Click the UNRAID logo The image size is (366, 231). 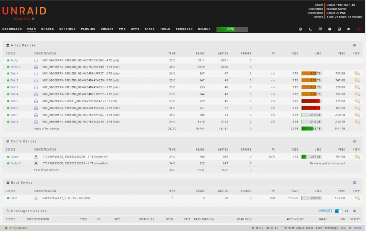point(24,11)
